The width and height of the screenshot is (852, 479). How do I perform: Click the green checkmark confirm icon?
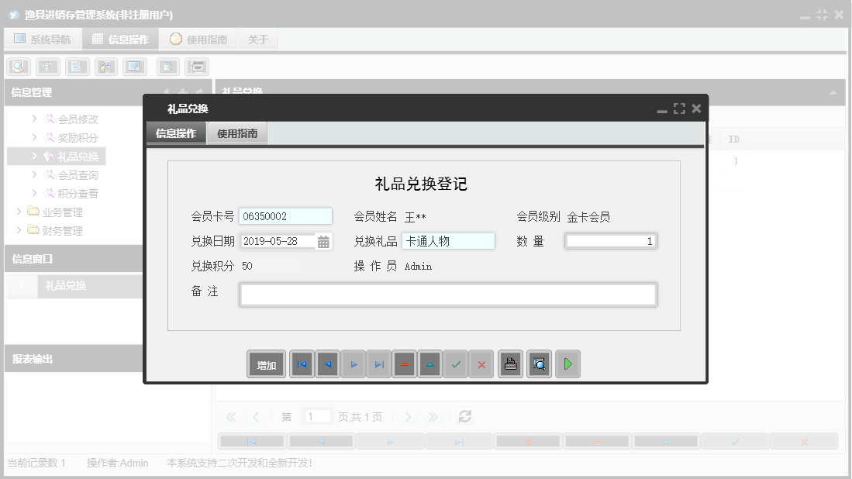[455, 364]
